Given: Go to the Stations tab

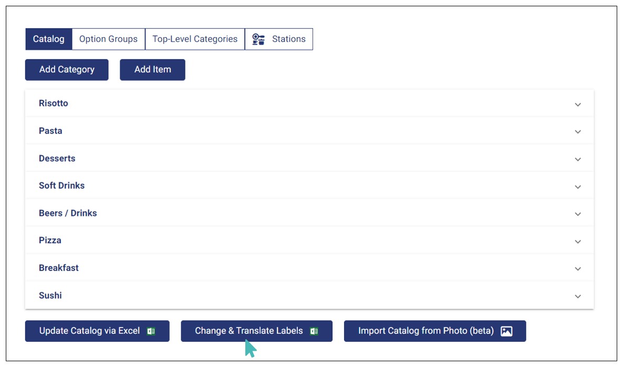Looking at the screenshot, I should 279,39.
